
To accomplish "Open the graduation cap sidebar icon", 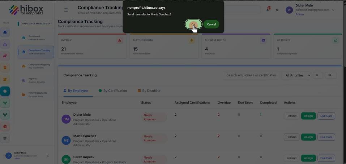I will [x=5, y=79].
